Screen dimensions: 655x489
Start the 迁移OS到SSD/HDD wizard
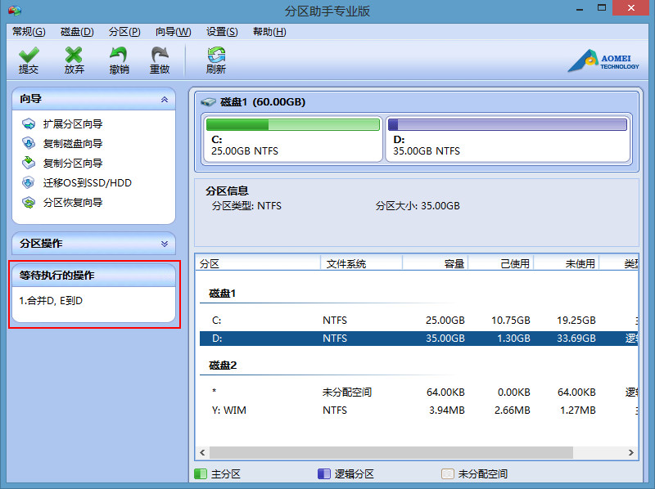click(87, 183)
